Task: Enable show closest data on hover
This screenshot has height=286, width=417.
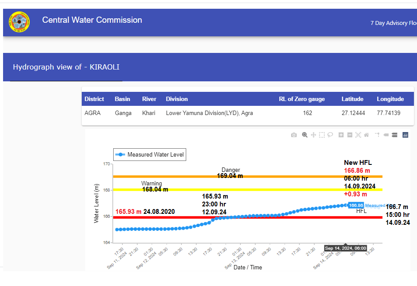Action: (386, 135)
